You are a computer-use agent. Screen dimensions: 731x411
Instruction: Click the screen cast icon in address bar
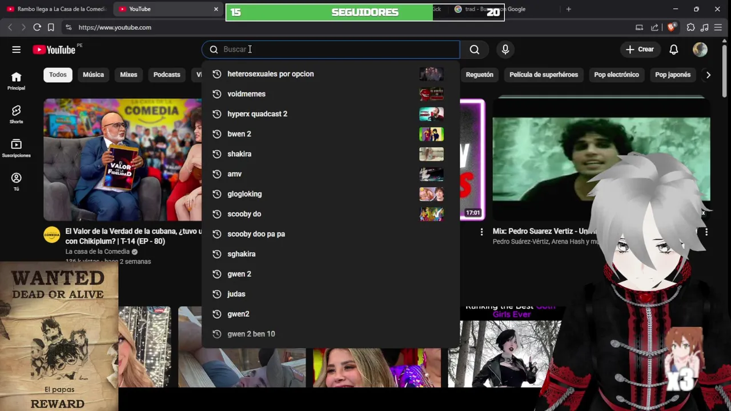coord(639,27)
